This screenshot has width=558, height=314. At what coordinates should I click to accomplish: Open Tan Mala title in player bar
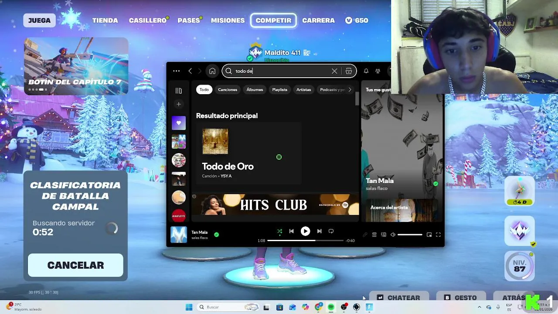click(199, 232)
